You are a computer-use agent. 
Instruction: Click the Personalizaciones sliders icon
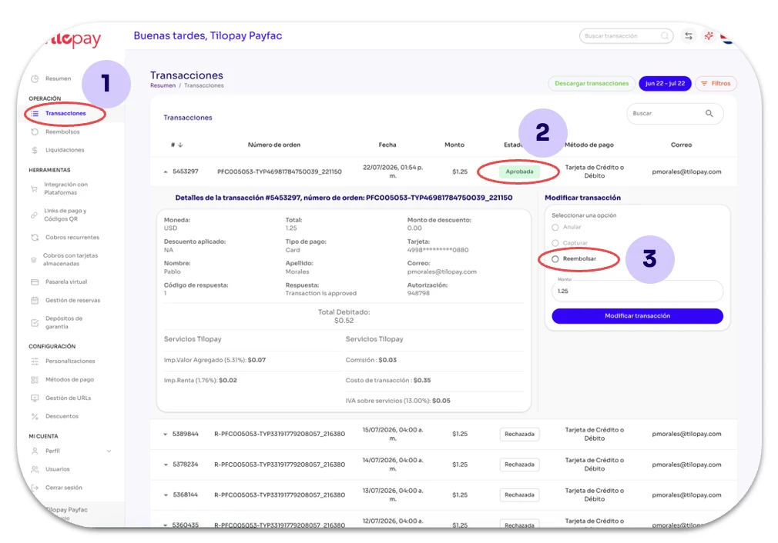click(x=35, y=361)
